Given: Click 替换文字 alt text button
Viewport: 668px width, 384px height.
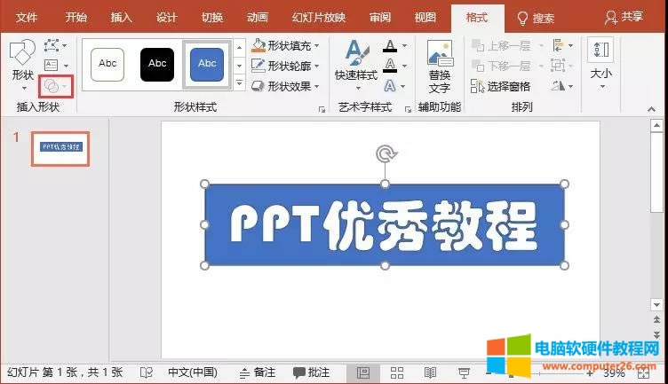Looking at the screenshot, I should pyautogui.click(x=440, y=67).
